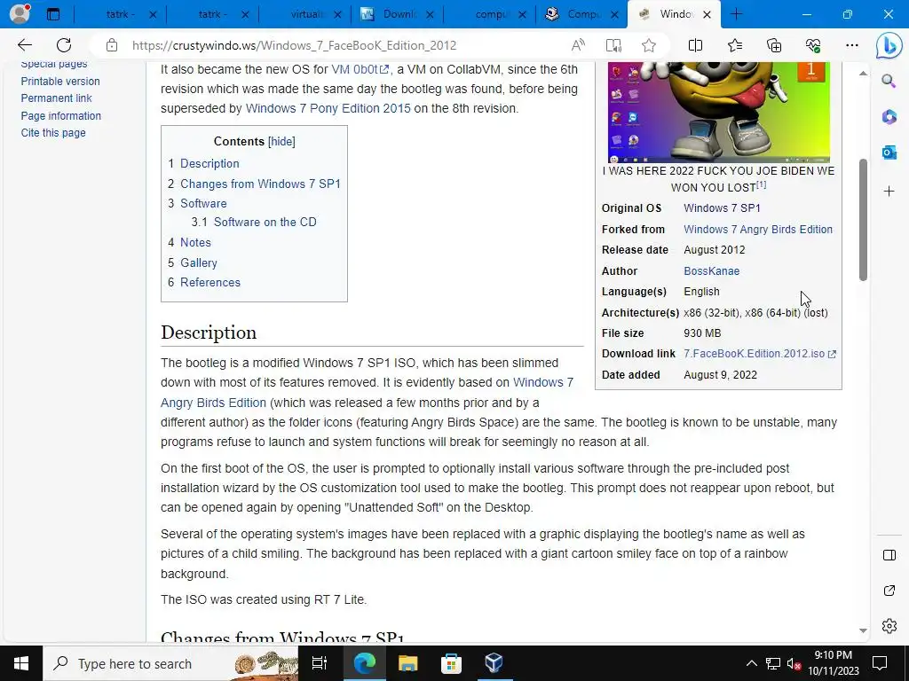
Task: Open Microsoft Store from taskbar
Action: point(451,663)
